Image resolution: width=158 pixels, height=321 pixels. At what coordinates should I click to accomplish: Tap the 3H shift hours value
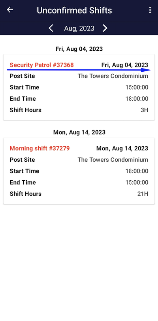[x=144, y=110]
